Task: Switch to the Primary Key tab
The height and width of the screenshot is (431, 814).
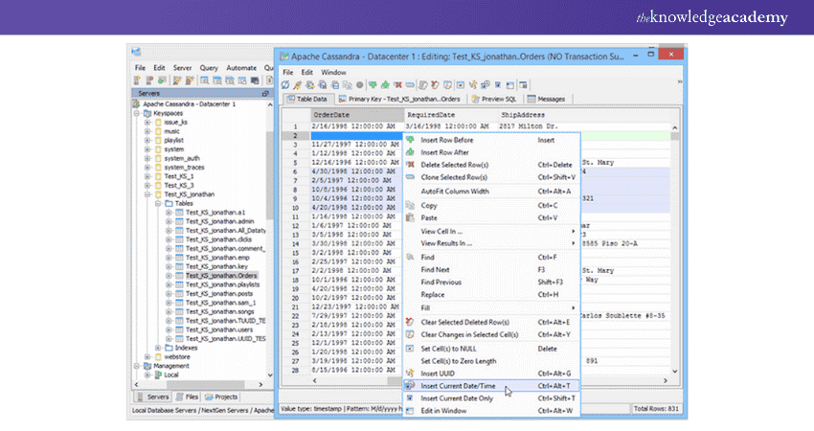Action: 398,99
